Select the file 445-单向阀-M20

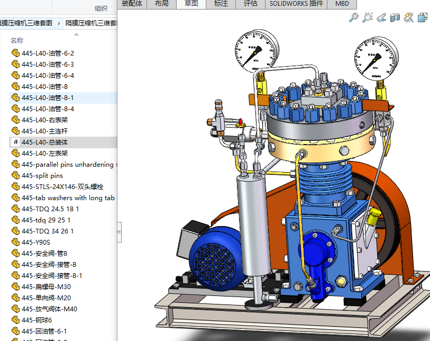46,298
